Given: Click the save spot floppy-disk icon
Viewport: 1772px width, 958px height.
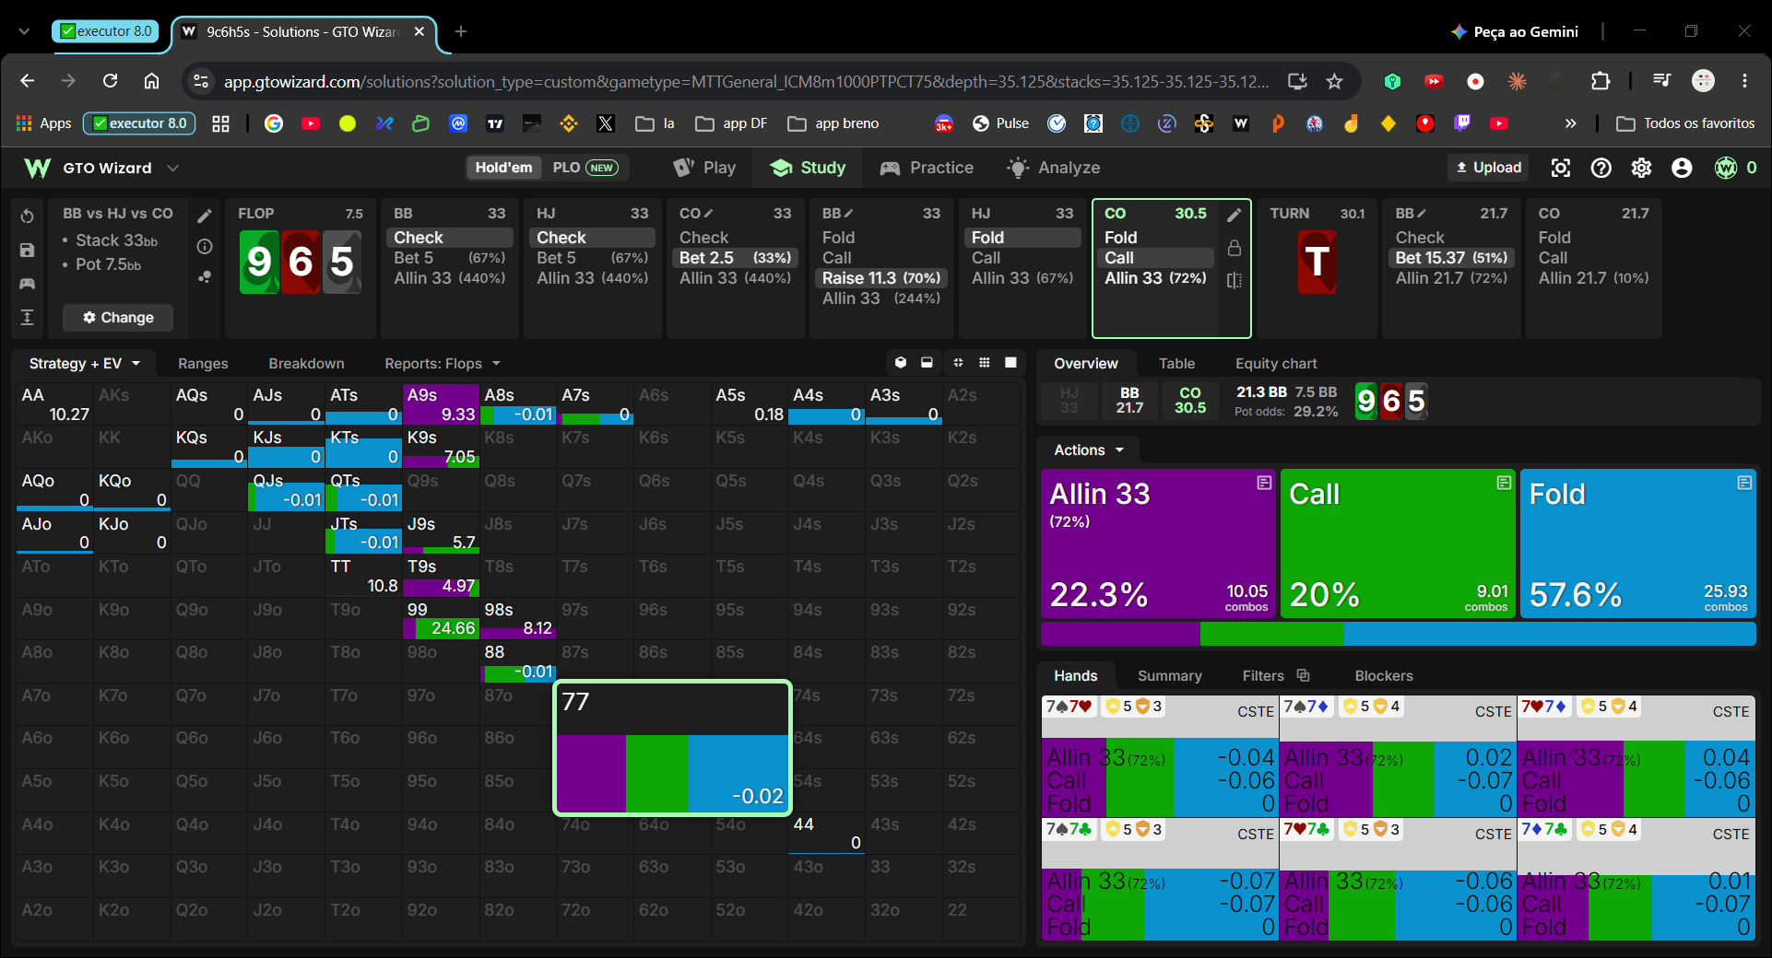Looking at the screenshot, I should coord(27,250).
